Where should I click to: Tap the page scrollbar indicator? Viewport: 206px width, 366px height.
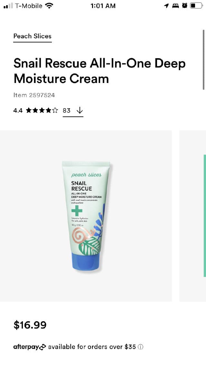(204, 59)
